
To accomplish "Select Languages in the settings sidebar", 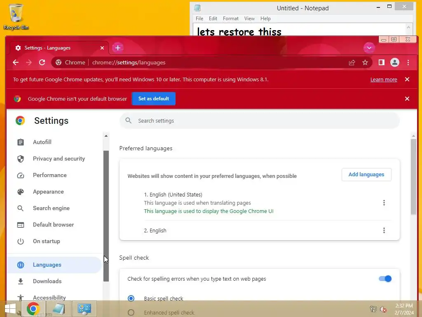I will pyautogui.click(x=54, y=265).
